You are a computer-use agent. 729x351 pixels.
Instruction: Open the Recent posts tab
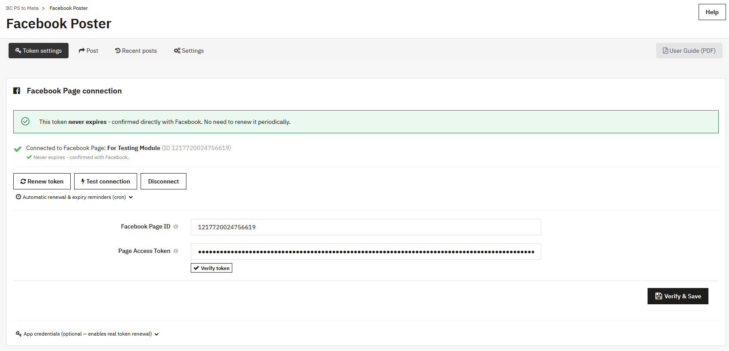136,51
